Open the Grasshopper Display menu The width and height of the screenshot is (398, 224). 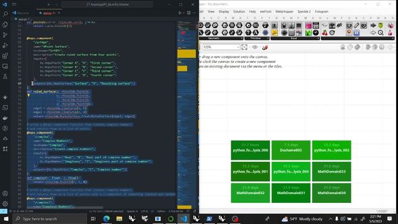click(x=224, y=11)
